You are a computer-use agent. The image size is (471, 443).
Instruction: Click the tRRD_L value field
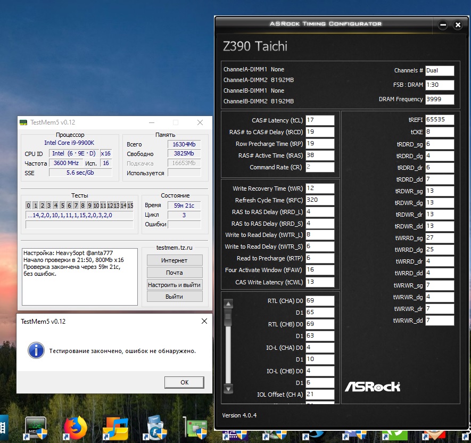[x=320, y=212]
